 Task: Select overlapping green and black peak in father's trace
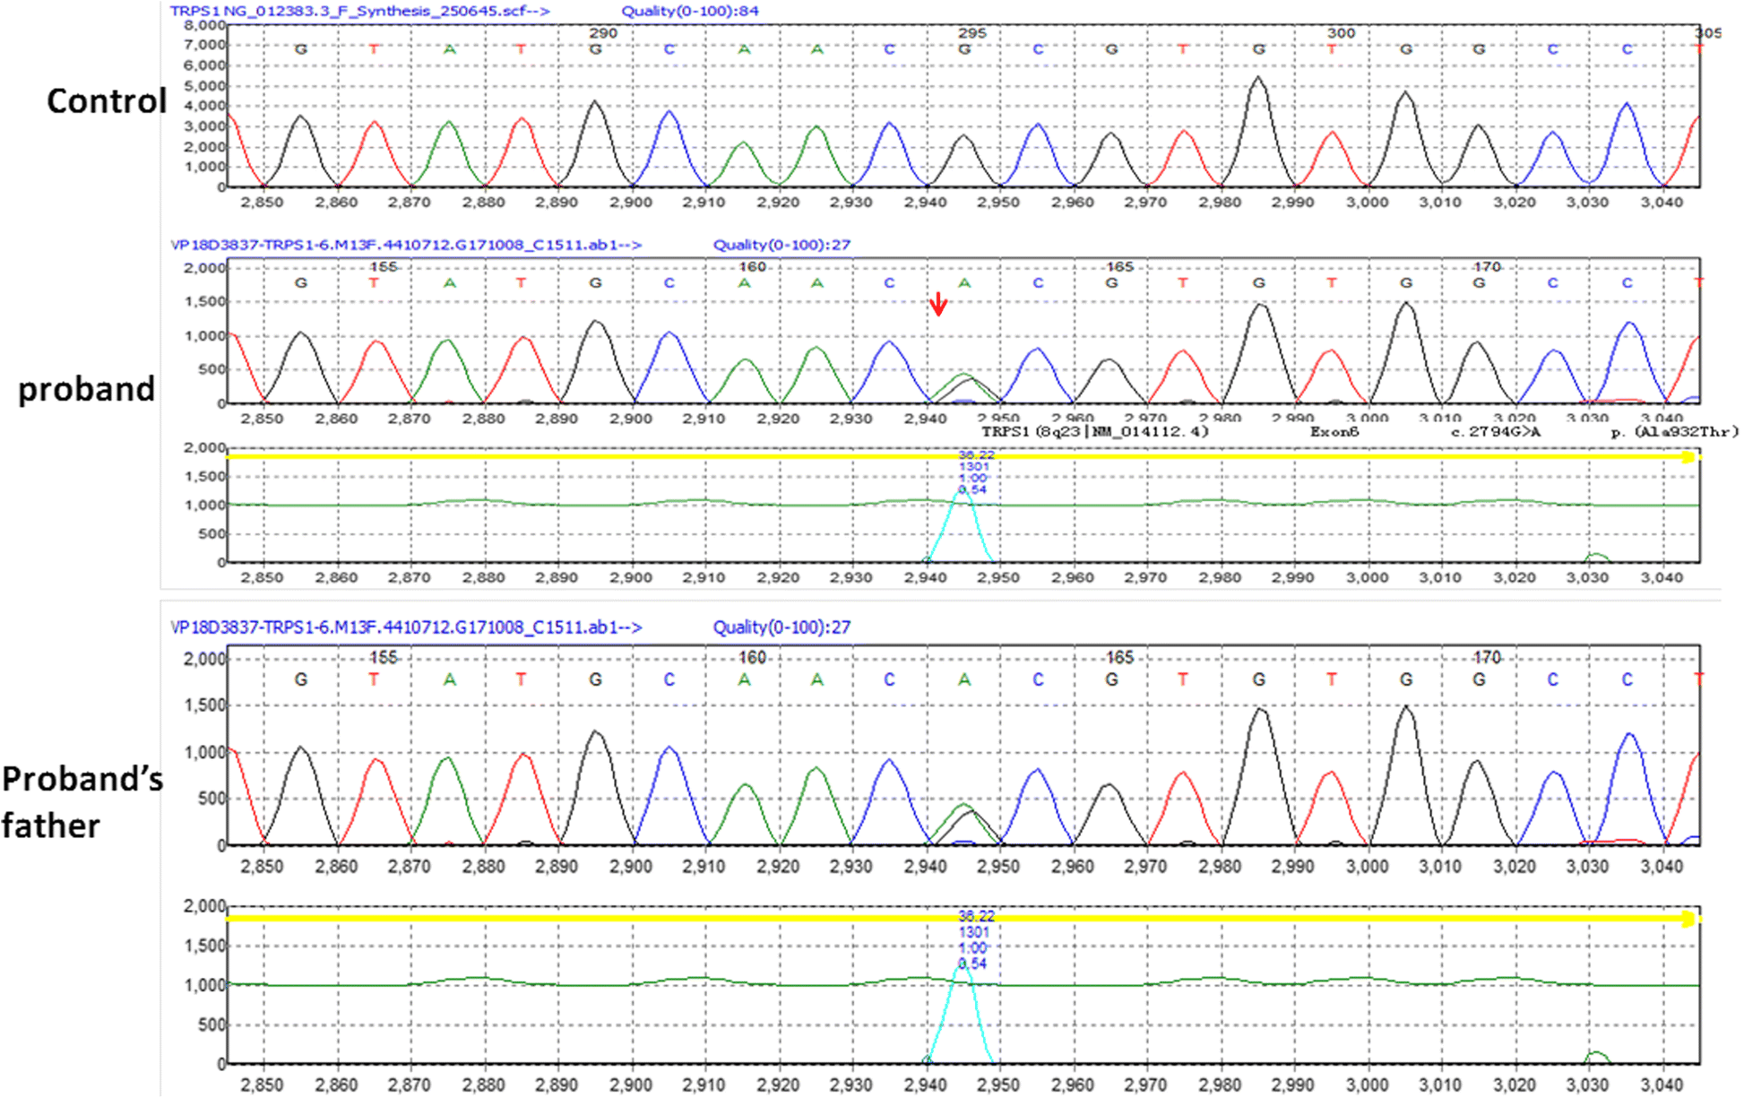963,823
